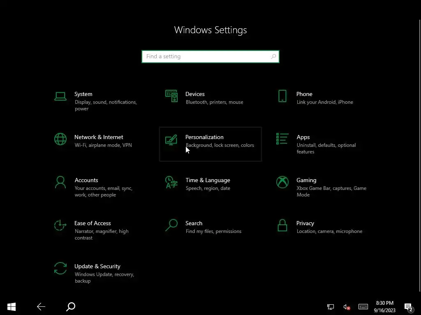Image resolution: width=421 pixels, height=315 pixels.
Task: Click 'Windows Update, recovery, backup' text
Action: (x=104, y=278)
